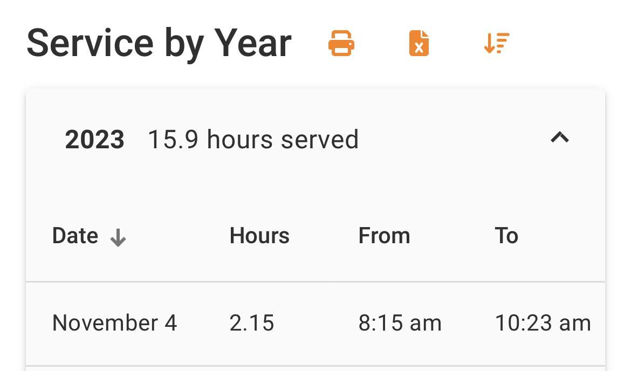This screenshot has width=631, height=371.
Task: Open the November 4 service entry
Action: coord(114,323)
